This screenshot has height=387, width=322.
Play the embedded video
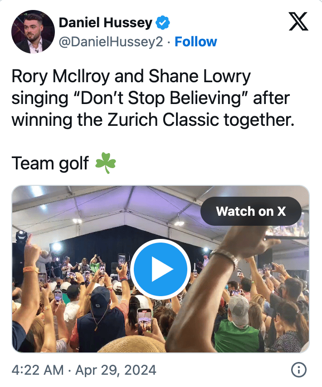pyautogui.click(x=161, y=269)
